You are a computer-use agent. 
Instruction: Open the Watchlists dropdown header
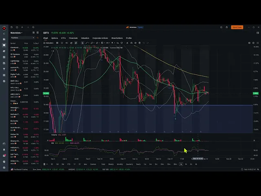coord(16,33)
